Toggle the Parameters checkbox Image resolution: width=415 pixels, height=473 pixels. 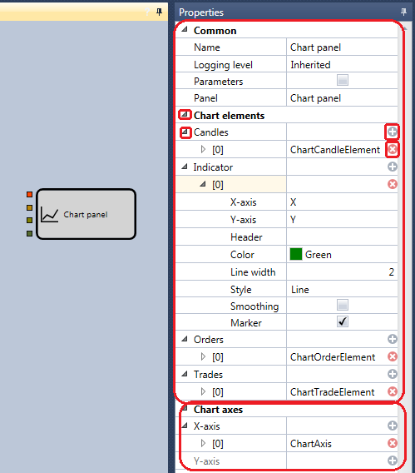[343, 80]
